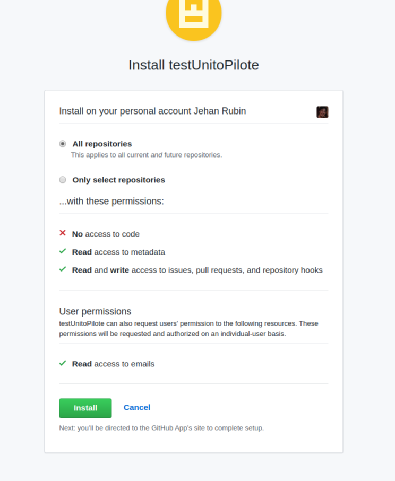Click the Read access to metadata text

coord(118,252)
